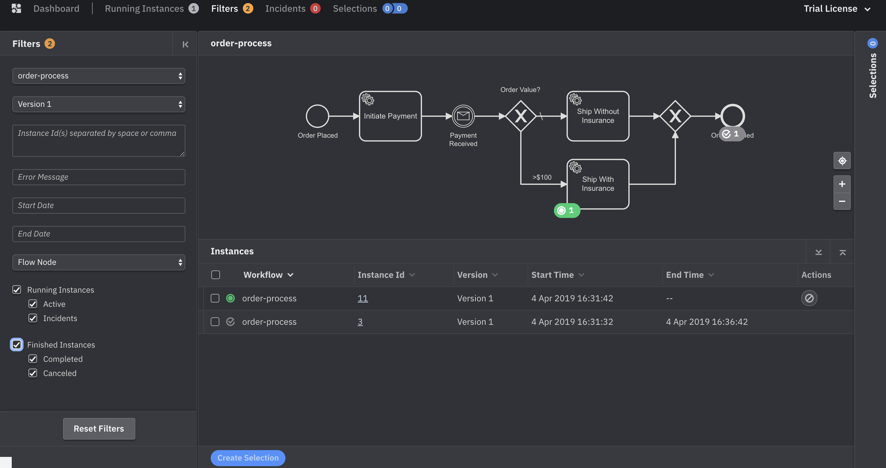
Task: Go to the Dashboard
Action: point(56,8)
